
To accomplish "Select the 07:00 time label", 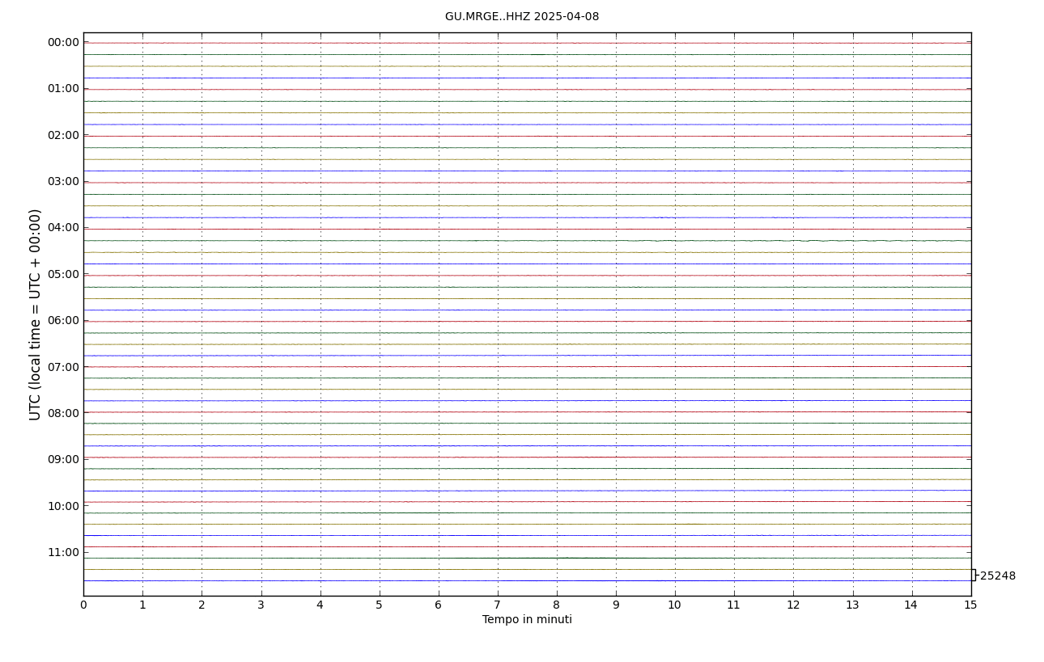I will coord(63,367).
